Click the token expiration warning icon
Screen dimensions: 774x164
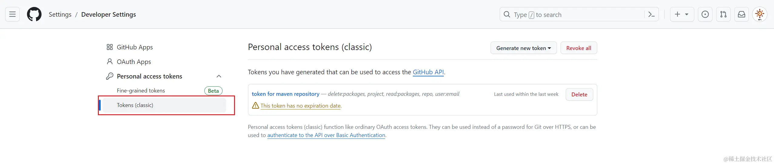coord(256,105)
